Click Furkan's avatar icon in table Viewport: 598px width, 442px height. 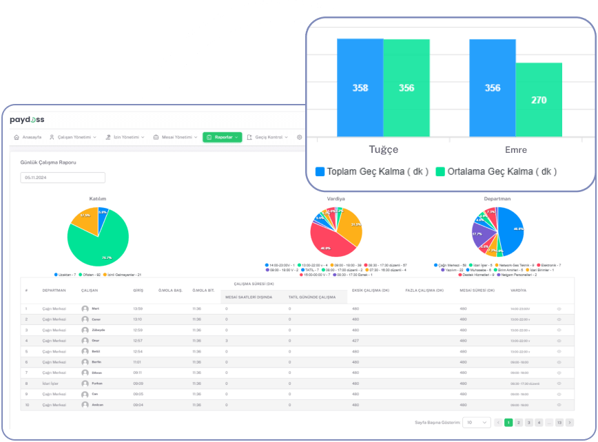tap(85, 383)
